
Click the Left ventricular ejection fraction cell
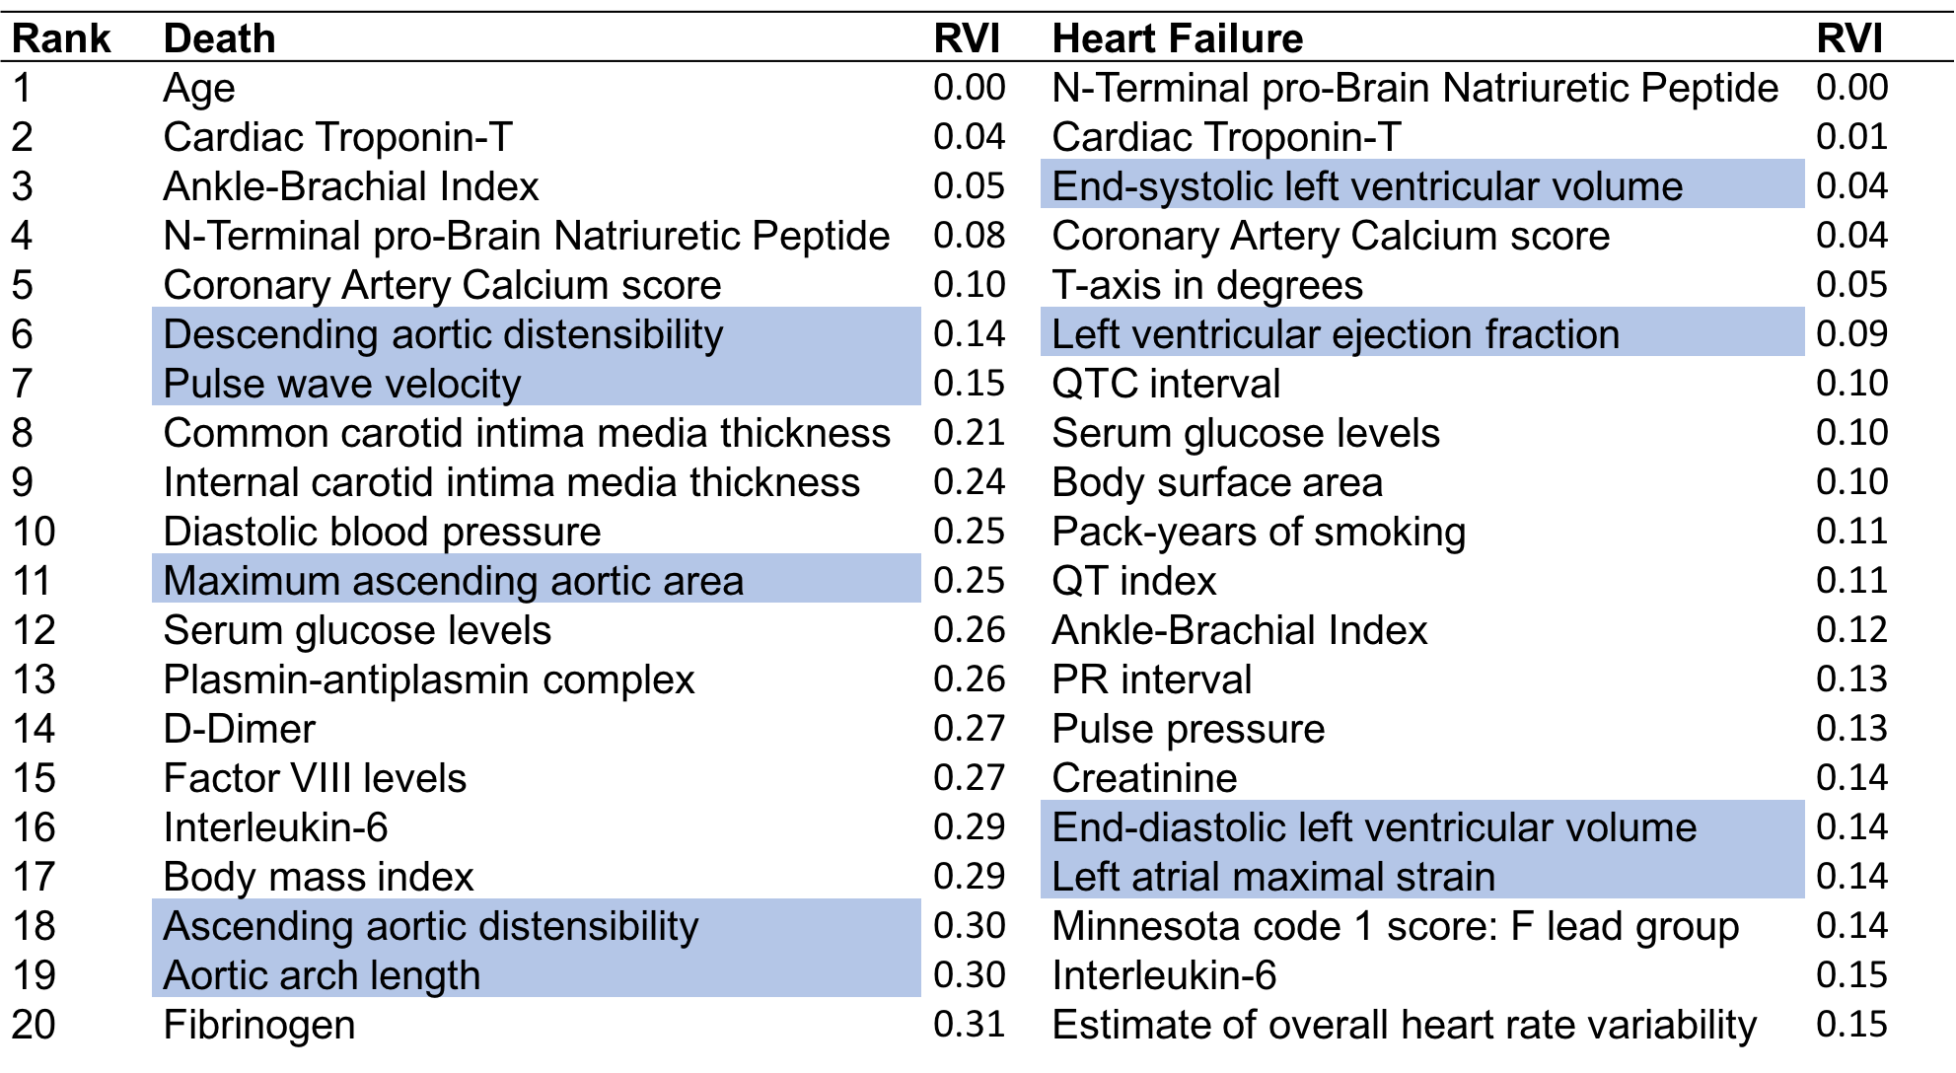(1336, 334)
